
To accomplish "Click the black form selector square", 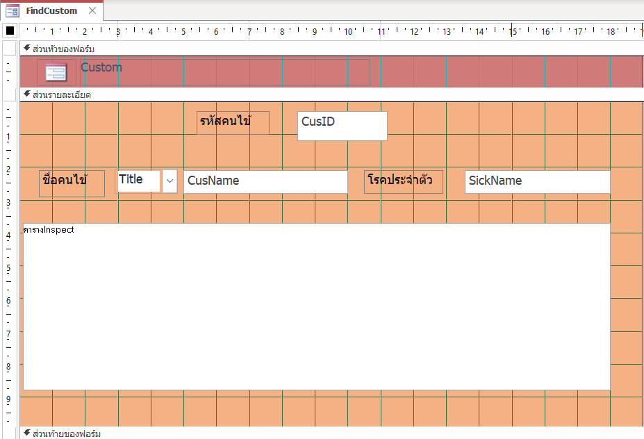I will tap(10, 31).
